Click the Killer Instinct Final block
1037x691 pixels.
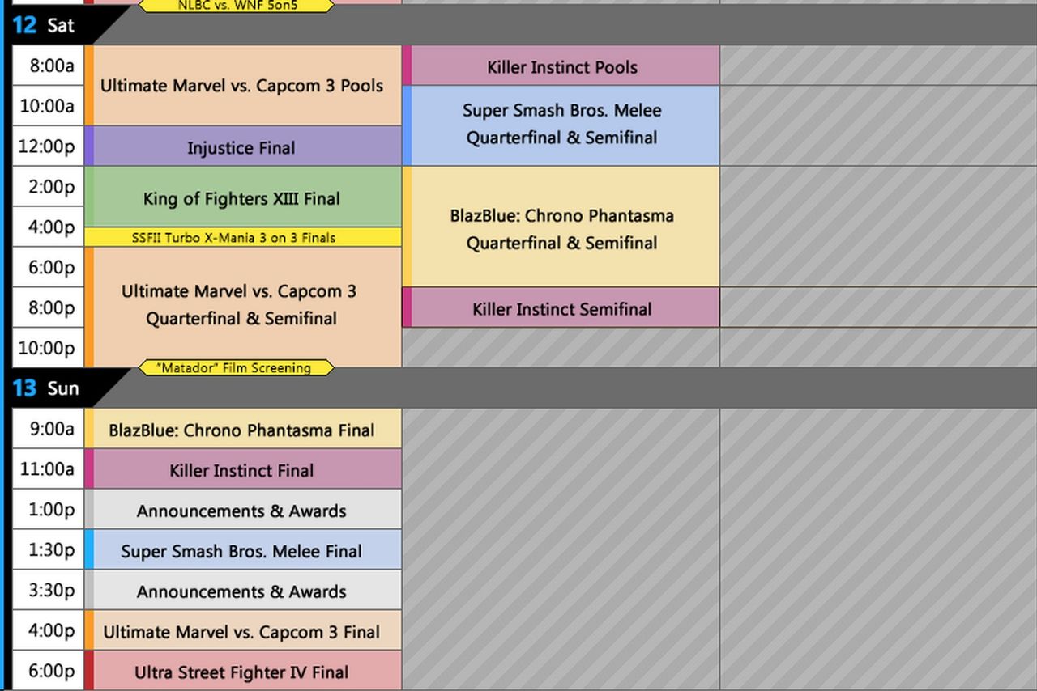click(241, 470)
